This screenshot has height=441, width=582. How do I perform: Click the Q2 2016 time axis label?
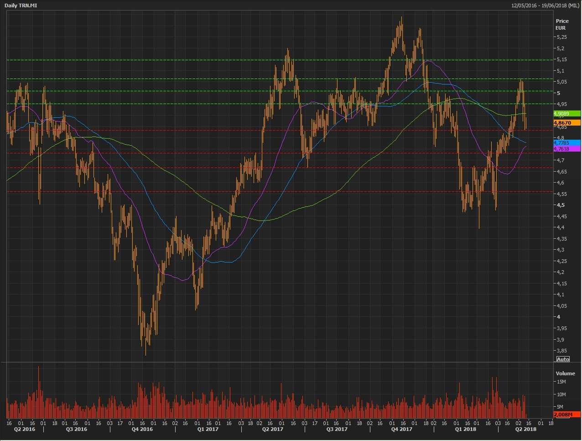click(24, 429)
